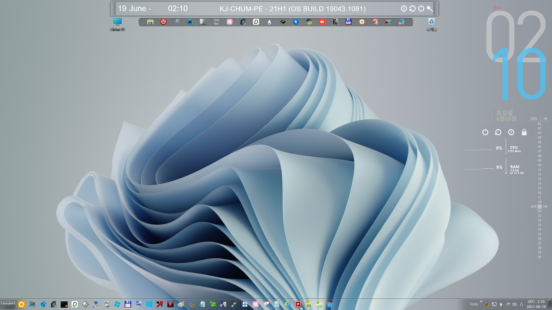Screen dimensions: 552x310
Task: Click the red eraser icon in top dock
Action: (x=375, y=22)
